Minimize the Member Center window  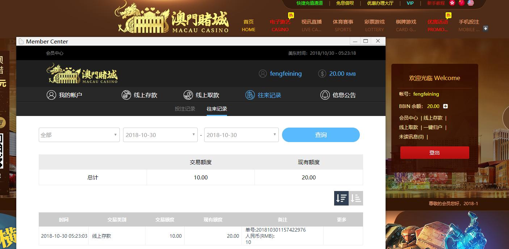355,41
